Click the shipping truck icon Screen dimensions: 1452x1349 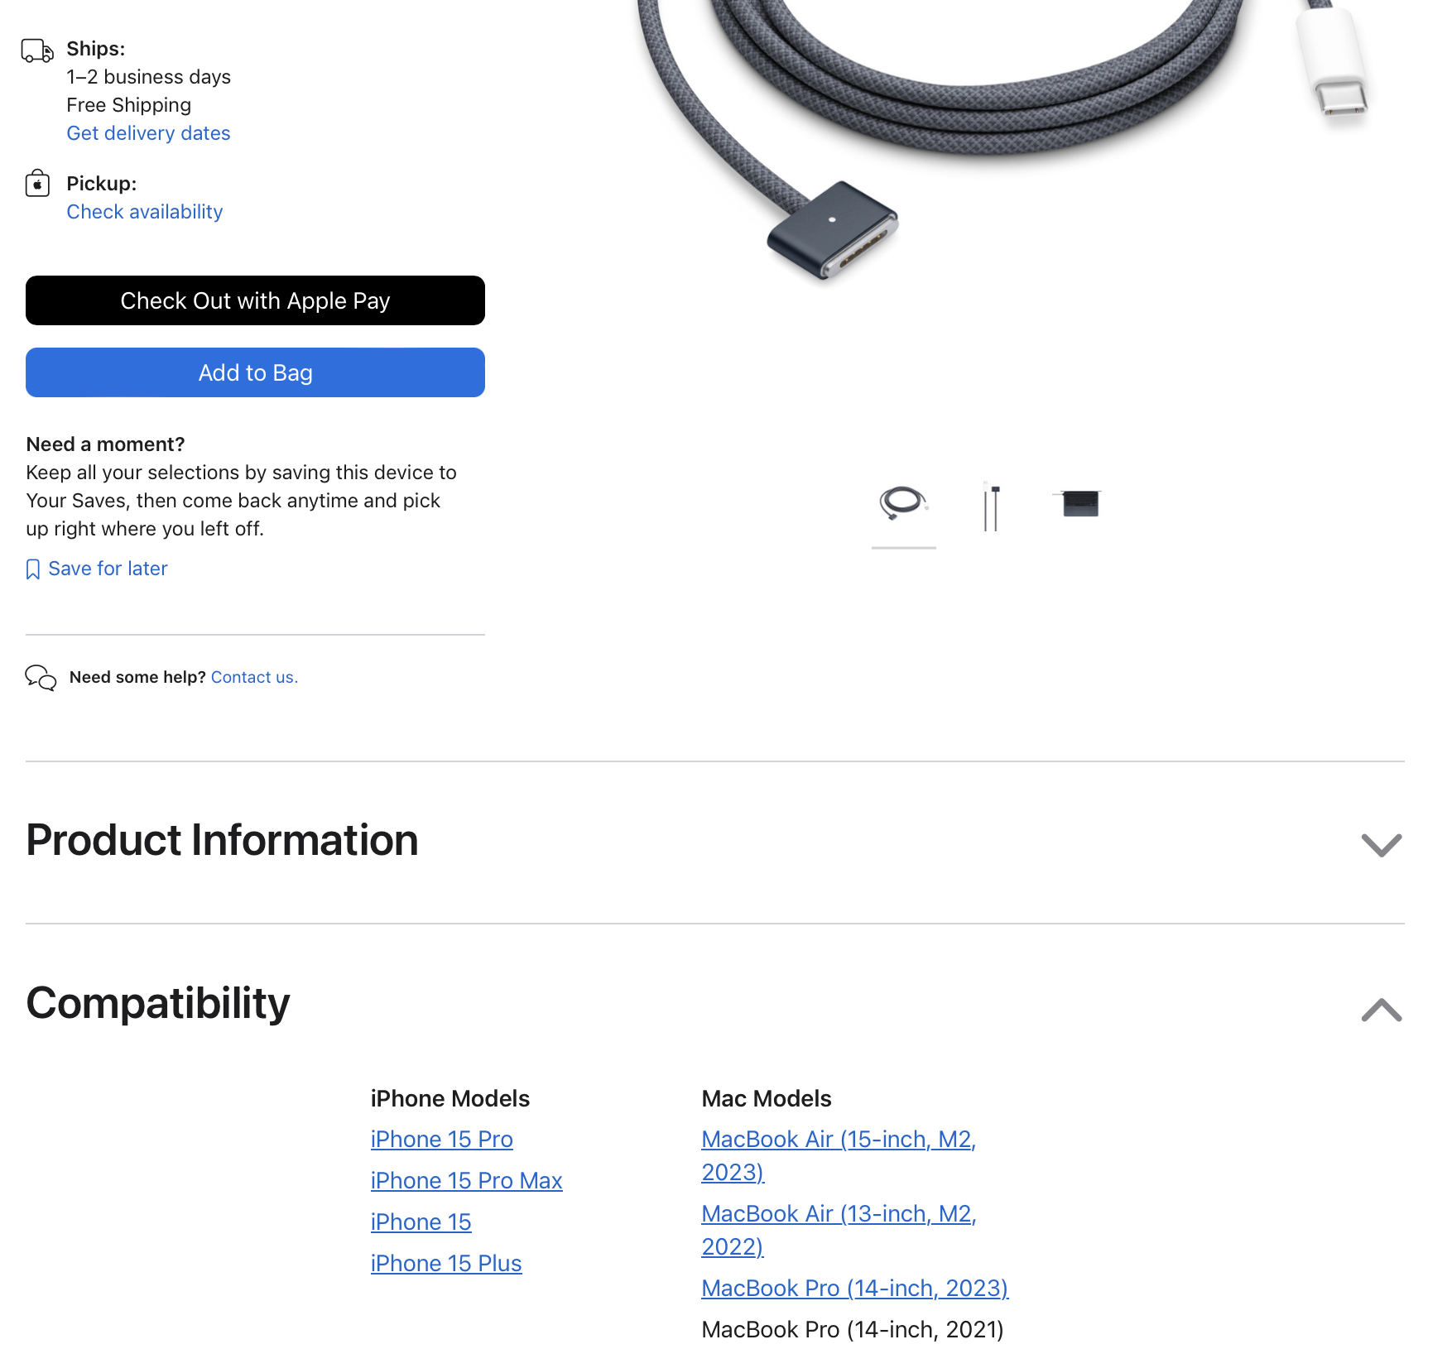(37, 50)
